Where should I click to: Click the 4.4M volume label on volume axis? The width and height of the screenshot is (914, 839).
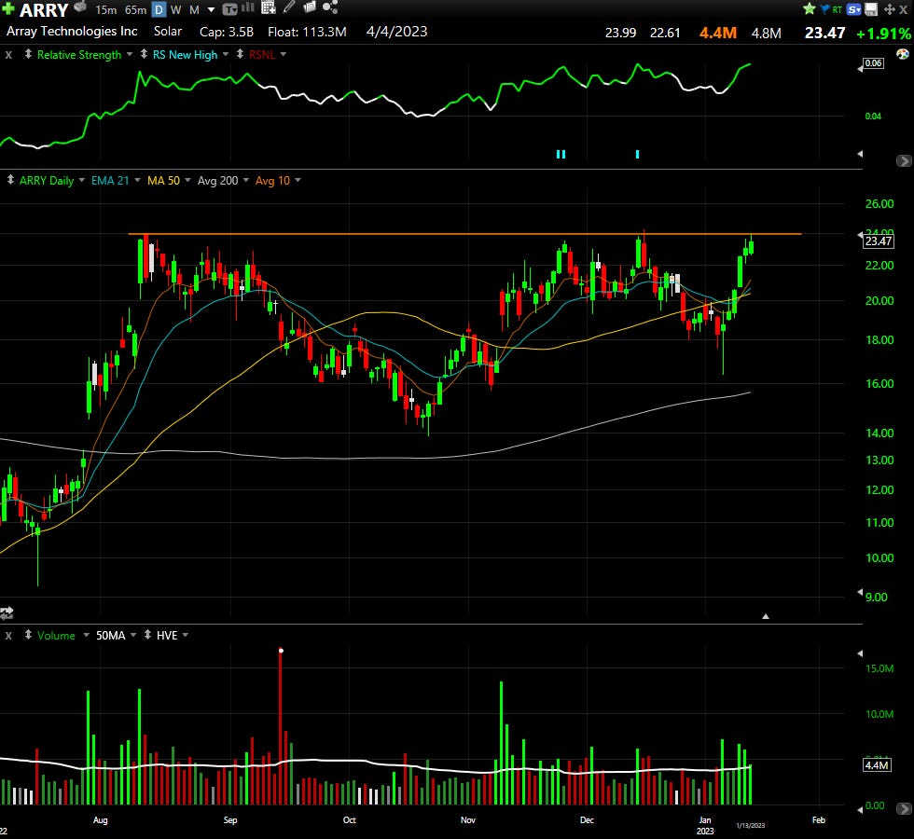coord(877,765)
